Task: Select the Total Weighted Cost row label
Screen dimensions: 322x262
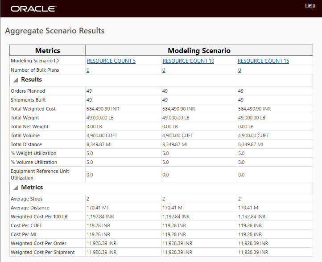Action: tap(33, 109)
